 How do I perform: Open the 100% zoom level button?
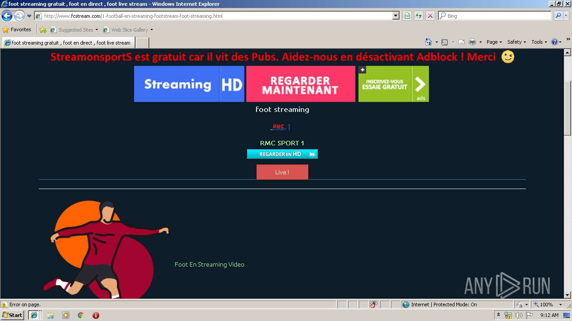tap(543, 305)
